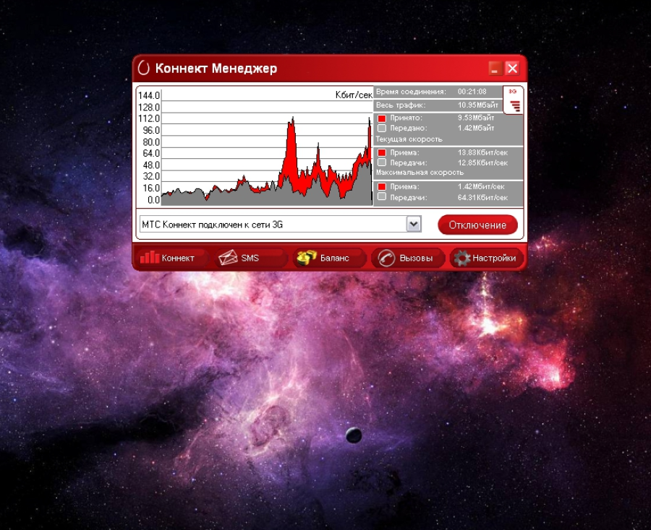
Task: Switch to the SMS tab
Action: click(x=251, y=258)
